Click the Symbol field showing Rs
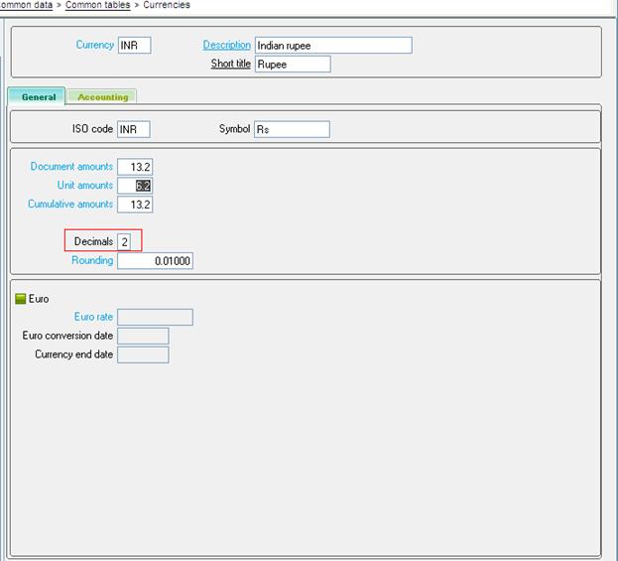The height and width of the screenshot is (561, 618). point(292,129)
